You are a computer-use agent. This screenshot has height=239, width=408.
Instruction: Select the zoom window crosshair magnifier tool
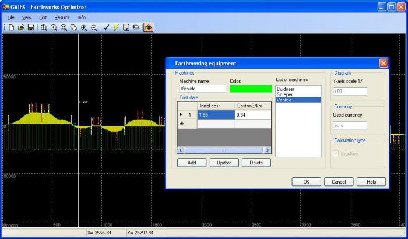point(44,27)
